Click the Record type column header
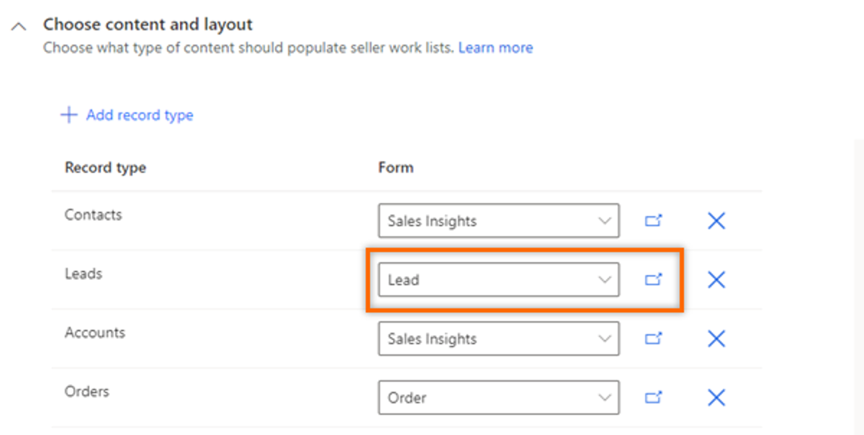 pyautogui.click(x=105, y=168)
